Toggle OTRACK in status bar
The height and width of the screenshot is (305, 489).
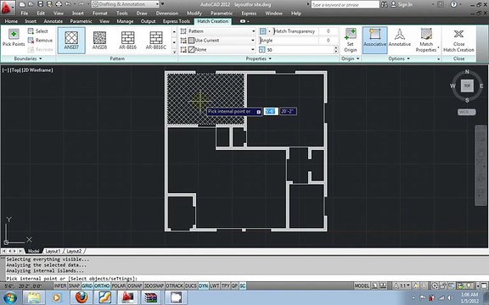(x=174, y=286)
